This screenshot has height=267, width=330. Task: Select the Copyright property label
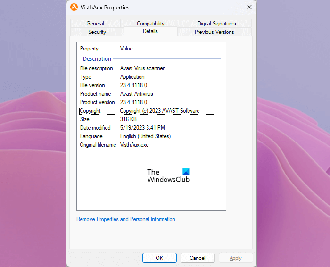coord(91,111)
